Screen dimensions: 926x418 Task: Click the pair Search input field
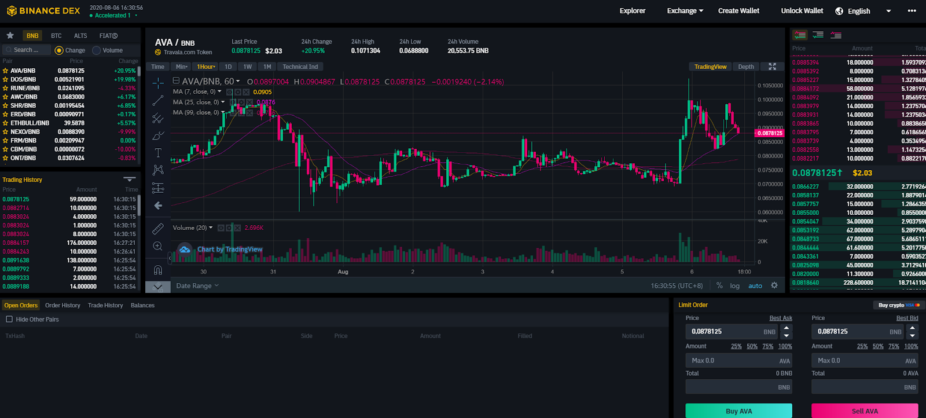pos(26,50)
